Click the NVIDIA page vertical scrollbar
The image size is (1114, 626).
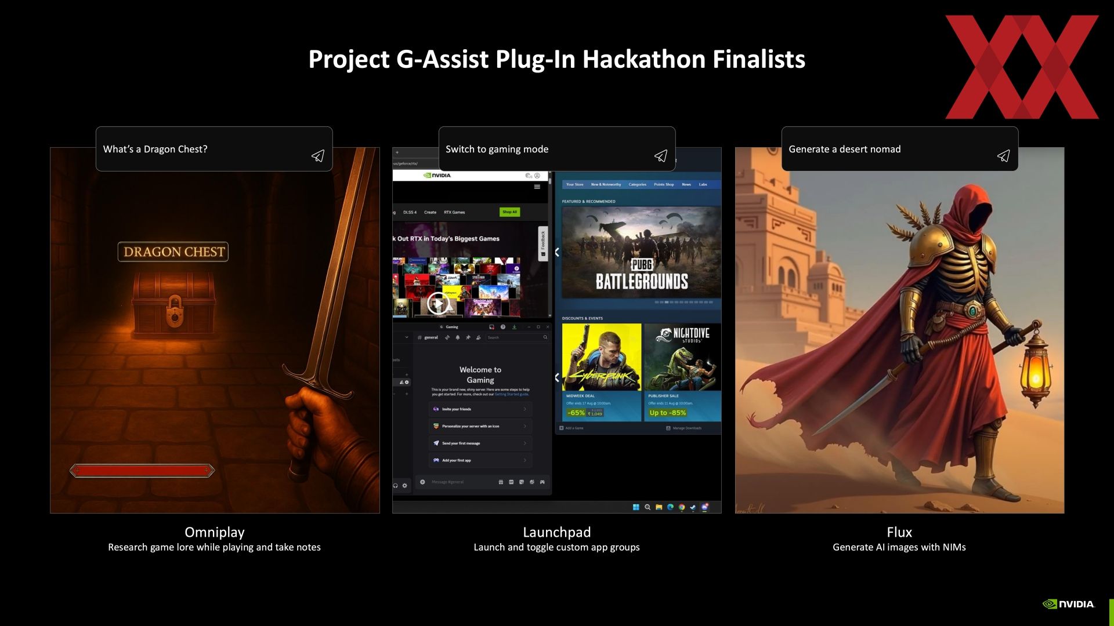pyautogui.click(x=549, y=243)
